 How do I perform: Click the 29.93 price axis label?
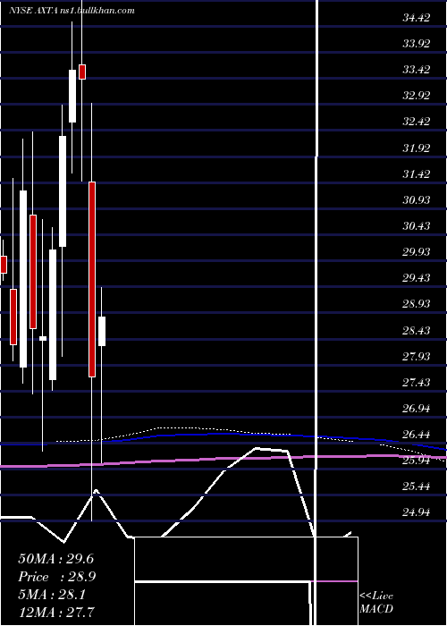click(x=417, y=252)
